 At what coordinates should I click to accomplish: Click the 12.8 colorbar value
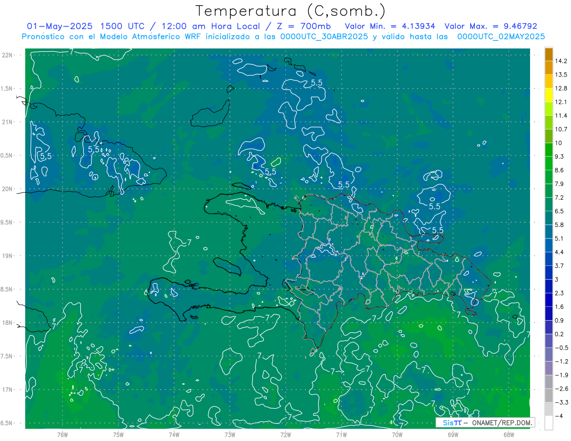pyautogui.click(x=561, y=88)
